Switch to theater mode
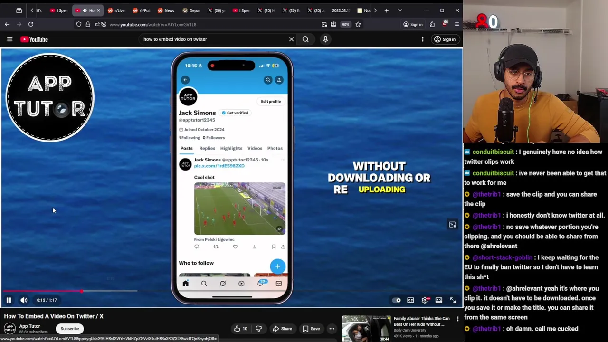Image resolution: width=608 pixels, height=342 pixels. (x=439, y=300)
